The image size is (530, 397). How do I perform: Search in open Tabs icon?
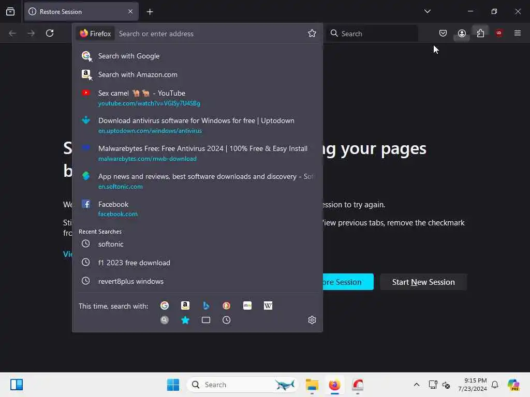click(x=206, y=320)
